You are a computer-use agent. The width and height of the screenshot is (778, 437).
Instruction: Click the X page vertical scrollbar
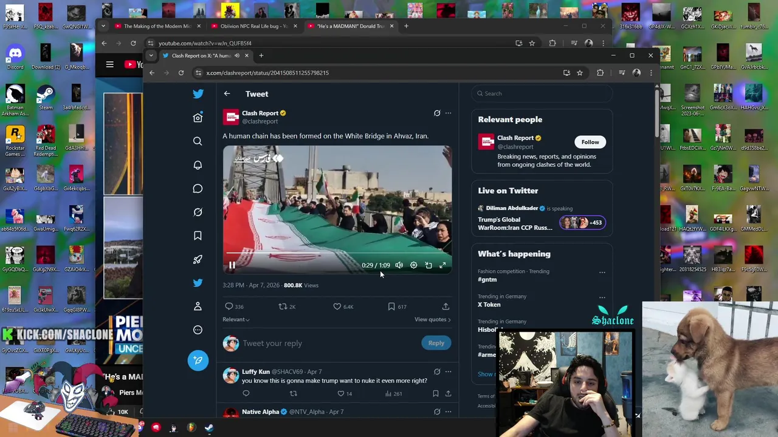pos(656,112)
